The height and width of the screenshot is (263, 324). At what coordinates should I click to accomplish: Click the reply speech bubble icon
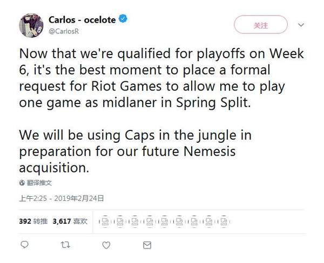pyautogui.click(x=24, y=245)
